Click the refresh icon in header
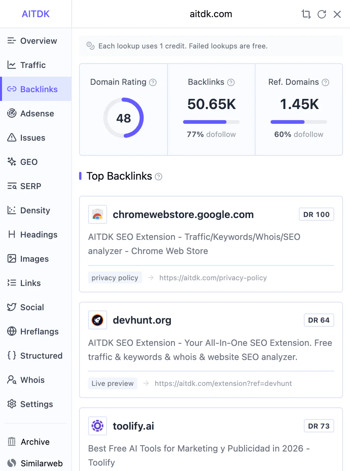This screenshot has height=471, width=350. click(x=322, y=14)
